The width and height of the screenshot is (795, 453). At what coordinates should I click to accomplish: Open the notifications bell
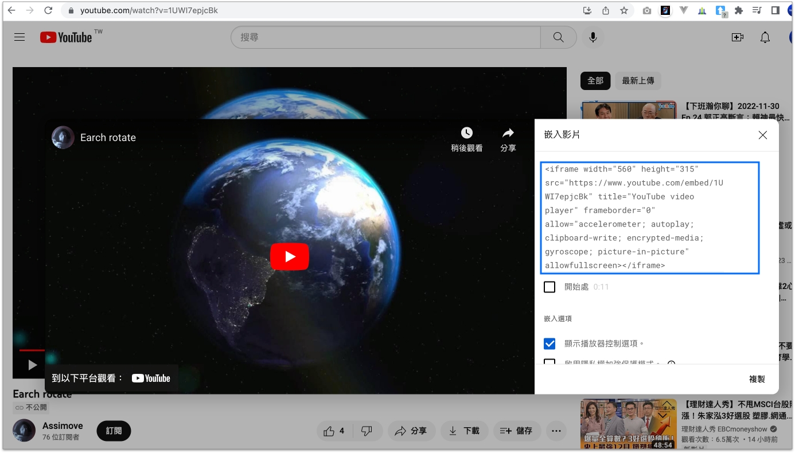(765, 37)
